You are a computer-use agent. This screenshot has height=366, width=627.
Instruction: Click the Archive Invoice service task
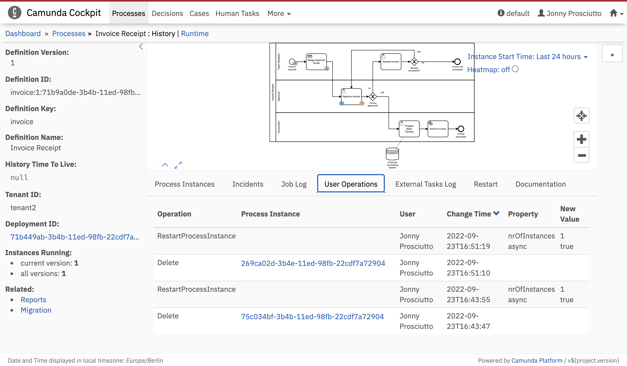click(x=438, y=129)
